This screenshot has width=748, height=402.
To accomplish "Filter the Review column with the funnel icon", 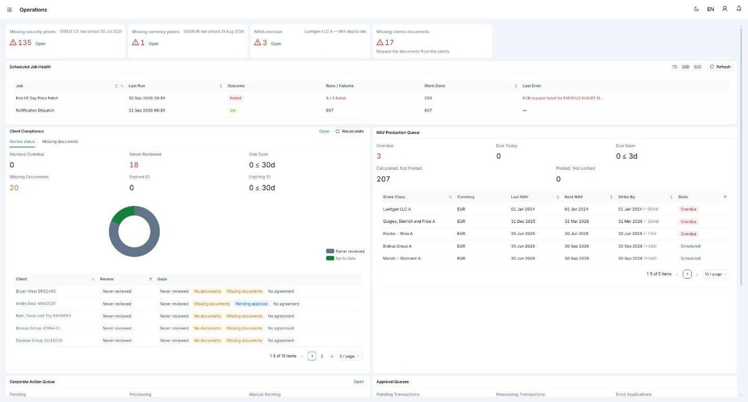I will (x=151, y=279).
